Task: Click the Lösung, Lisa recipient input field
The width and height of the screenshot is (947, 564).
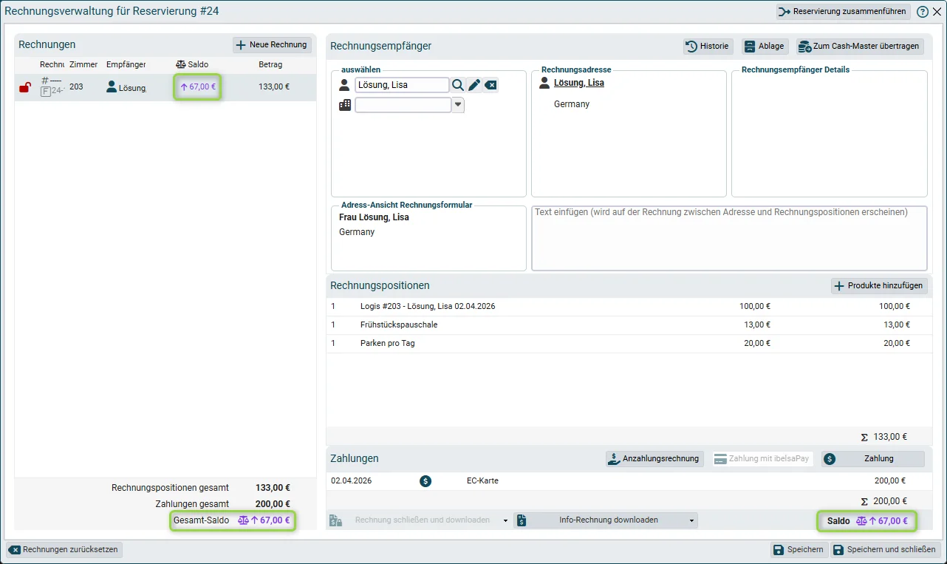Action: [402, 85]
